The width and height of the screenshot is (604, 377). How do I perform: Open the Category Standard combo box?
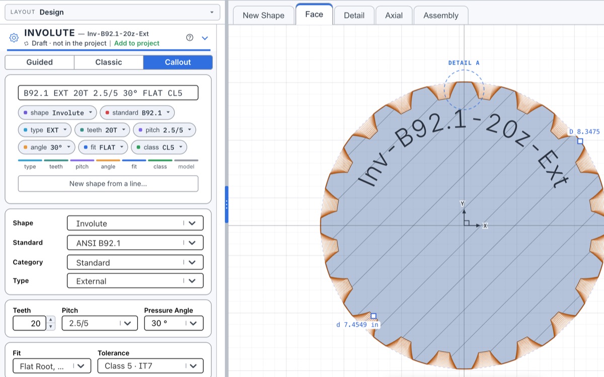135,263
